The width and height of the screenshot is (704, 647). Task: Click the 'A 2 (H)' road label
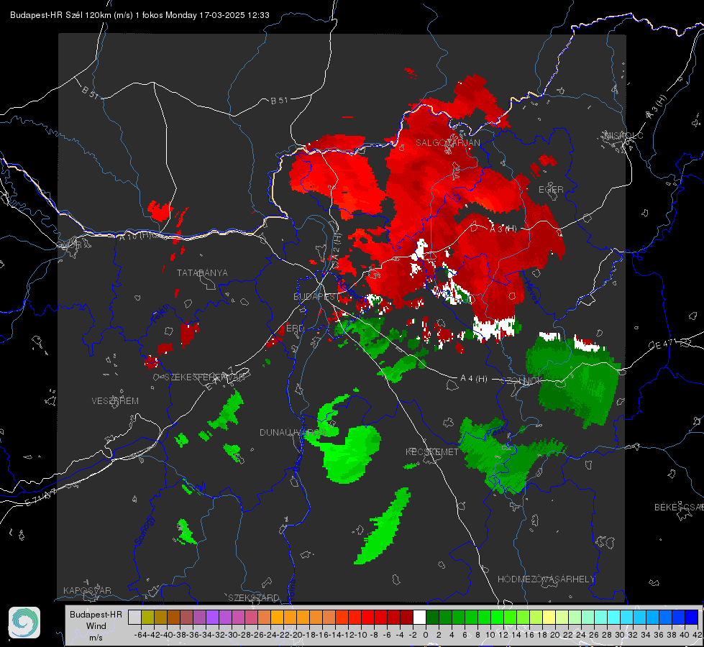coord(337,246)
